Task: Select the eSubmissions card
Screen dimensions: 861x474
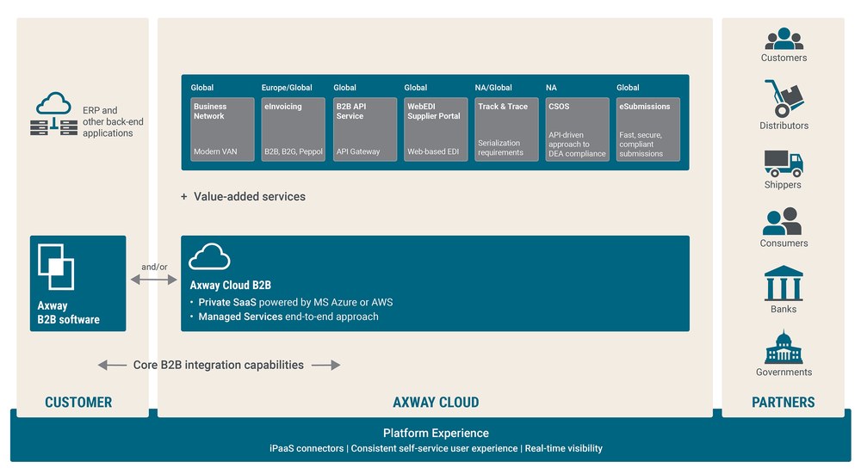Action: 648,130
